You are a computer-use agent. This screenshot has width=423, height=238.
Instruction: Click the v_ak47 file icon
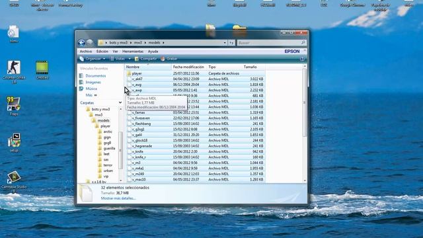[130, 79]
